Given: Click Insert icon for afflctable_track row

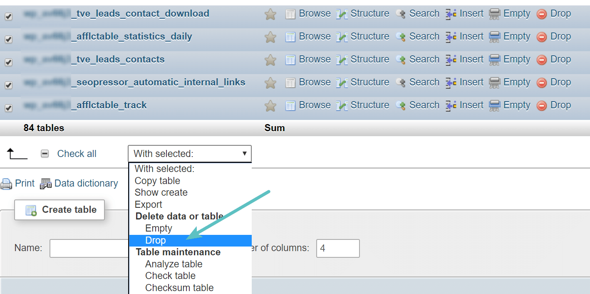Looking at the screenshot, I should 451,106.
